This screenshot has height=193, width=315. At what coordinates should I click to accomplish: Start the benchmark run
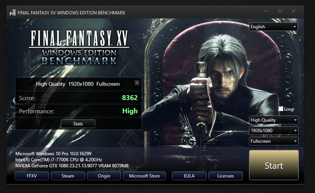point(274,165)
